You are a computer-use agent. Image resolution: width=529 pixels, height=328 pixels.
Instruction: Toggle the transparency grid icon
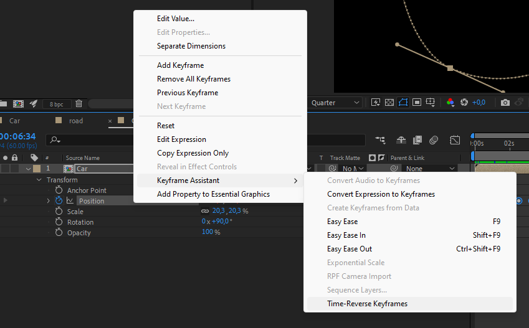[x=389, y=103]
